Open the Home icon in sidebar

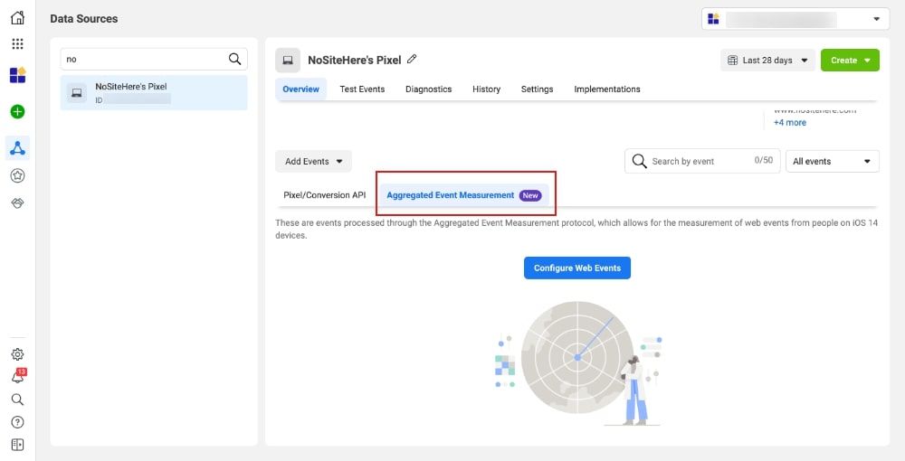(x=17, y=18)
